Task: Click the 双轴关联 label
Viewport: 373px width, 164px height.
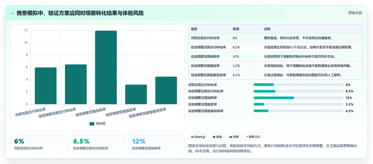Action: [x=355, y=13]
